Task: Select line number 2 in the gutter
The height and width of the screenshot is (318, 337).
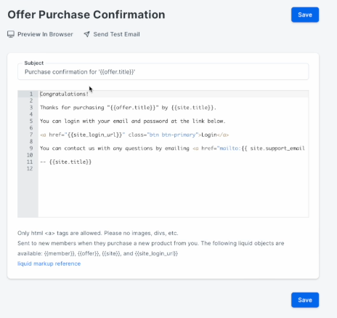Action: (31, 100)
